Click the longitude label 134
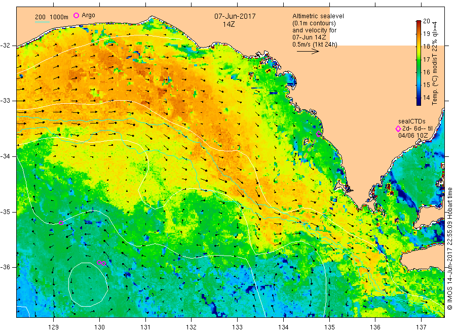 pos(283,327)
